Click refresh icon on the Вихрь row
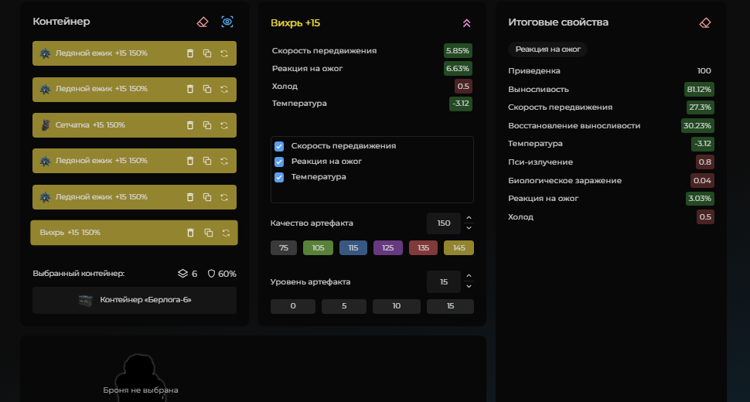The height and width of the screenshot is (402, 750). tap(226, 233)
